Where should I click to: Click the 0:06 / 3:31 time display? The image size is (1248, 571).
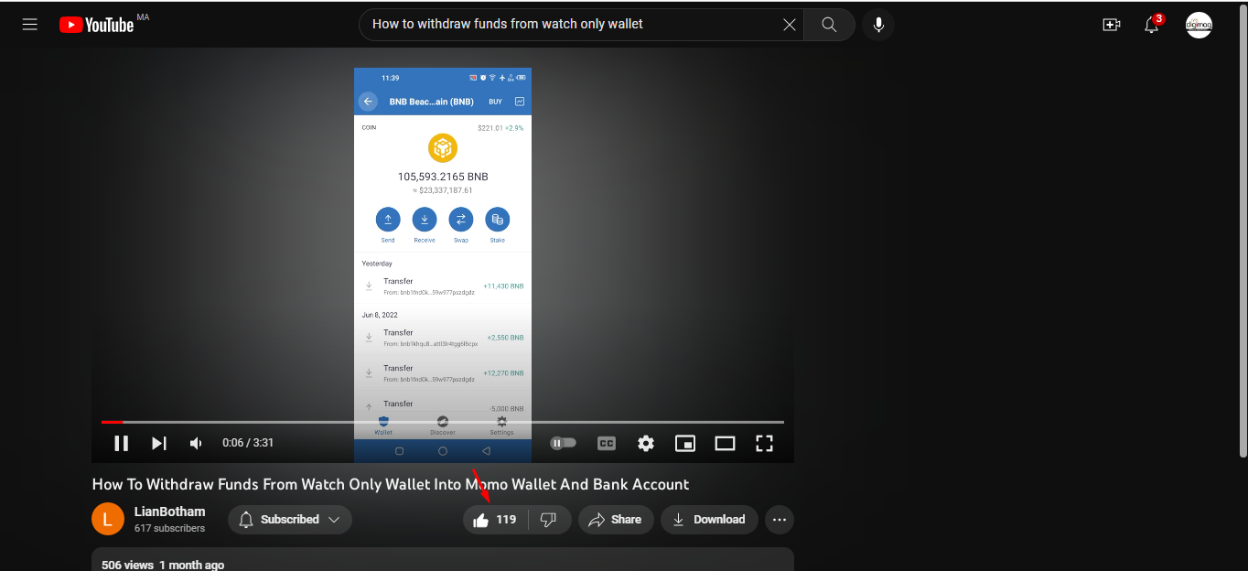click(248, 443)
